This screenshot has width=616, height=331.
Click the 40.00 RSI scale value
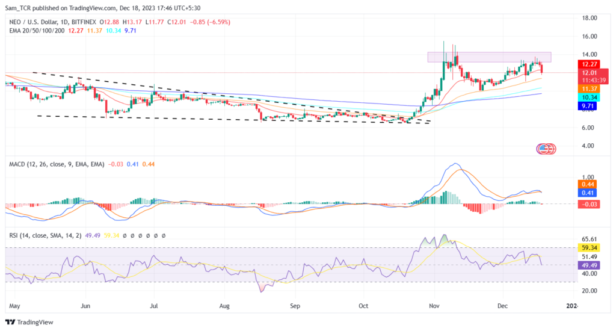590,274
